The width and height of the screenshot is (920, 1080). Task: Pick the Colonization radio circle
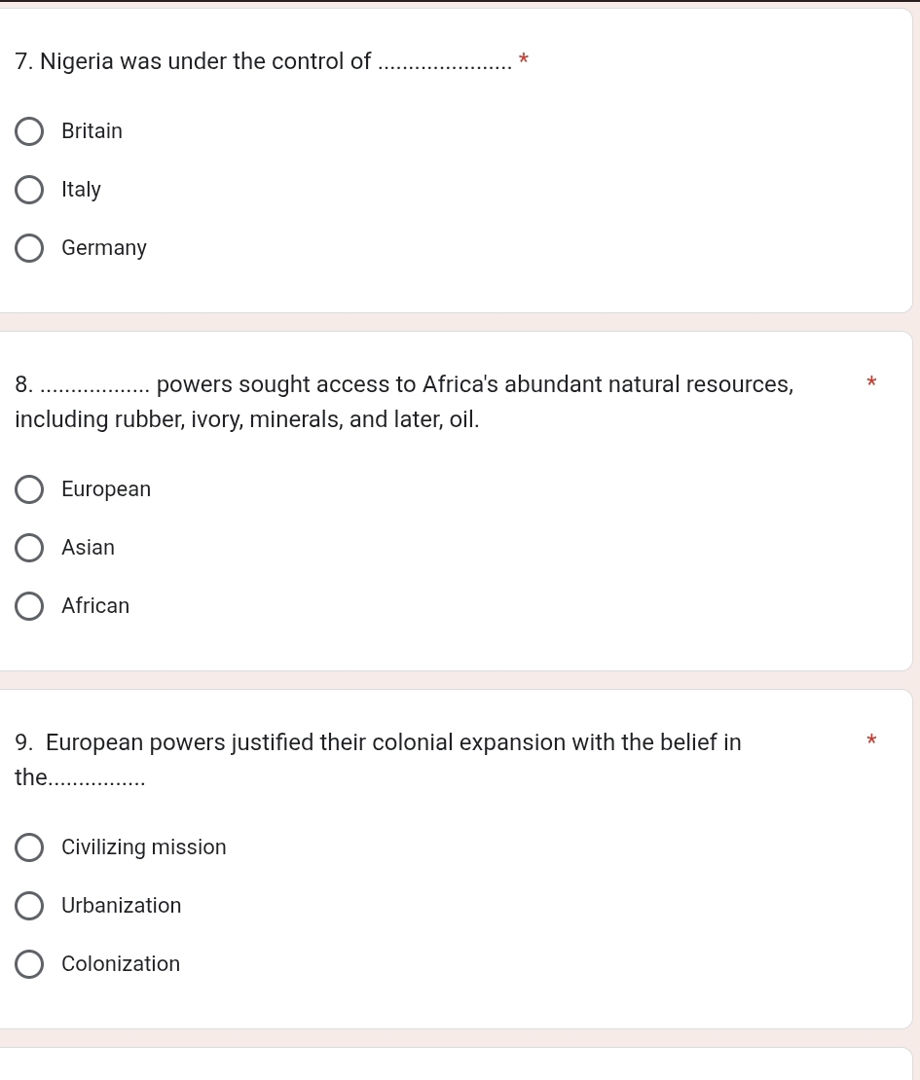pyautogui.click(x=29, y=964)
